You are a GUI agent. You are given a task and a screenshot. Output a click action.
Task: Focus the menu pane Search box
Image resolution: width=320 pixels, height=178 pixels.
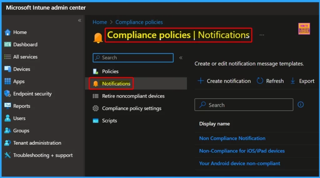point(133,58)
